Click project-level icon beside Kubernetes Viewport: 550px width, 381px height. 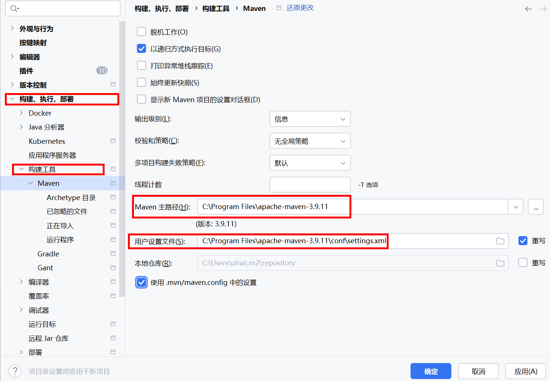(x=113, y=141)
